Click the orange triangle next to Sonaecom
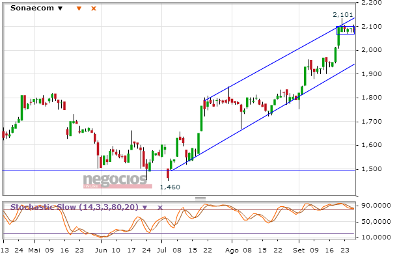This screenshot has height=257, width=397. (x=79, y=8)
